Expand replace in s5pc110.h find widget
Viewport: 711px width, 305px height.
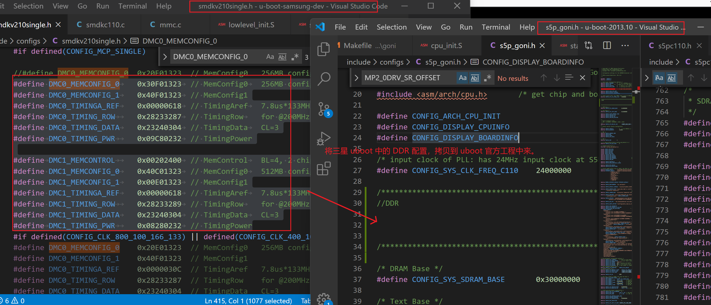pyautogui.click(x=647, y=78)
